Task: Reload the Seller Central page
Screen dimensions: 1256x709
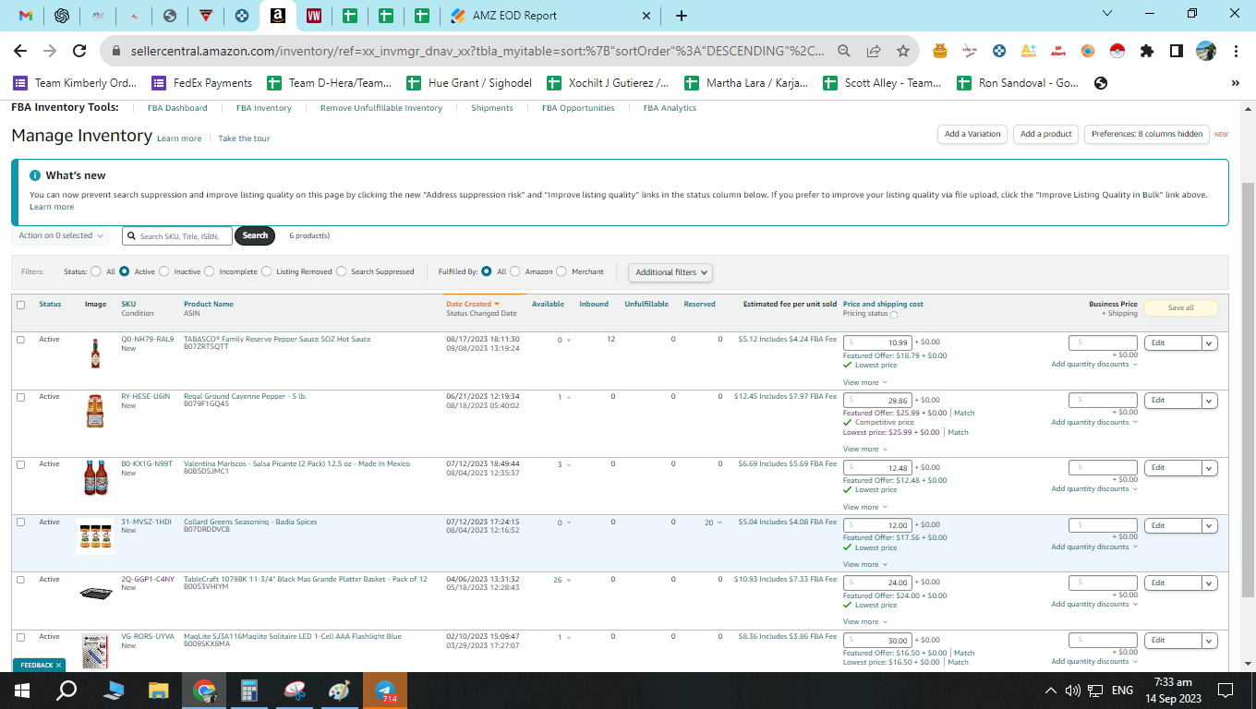Action: point(79,51)
